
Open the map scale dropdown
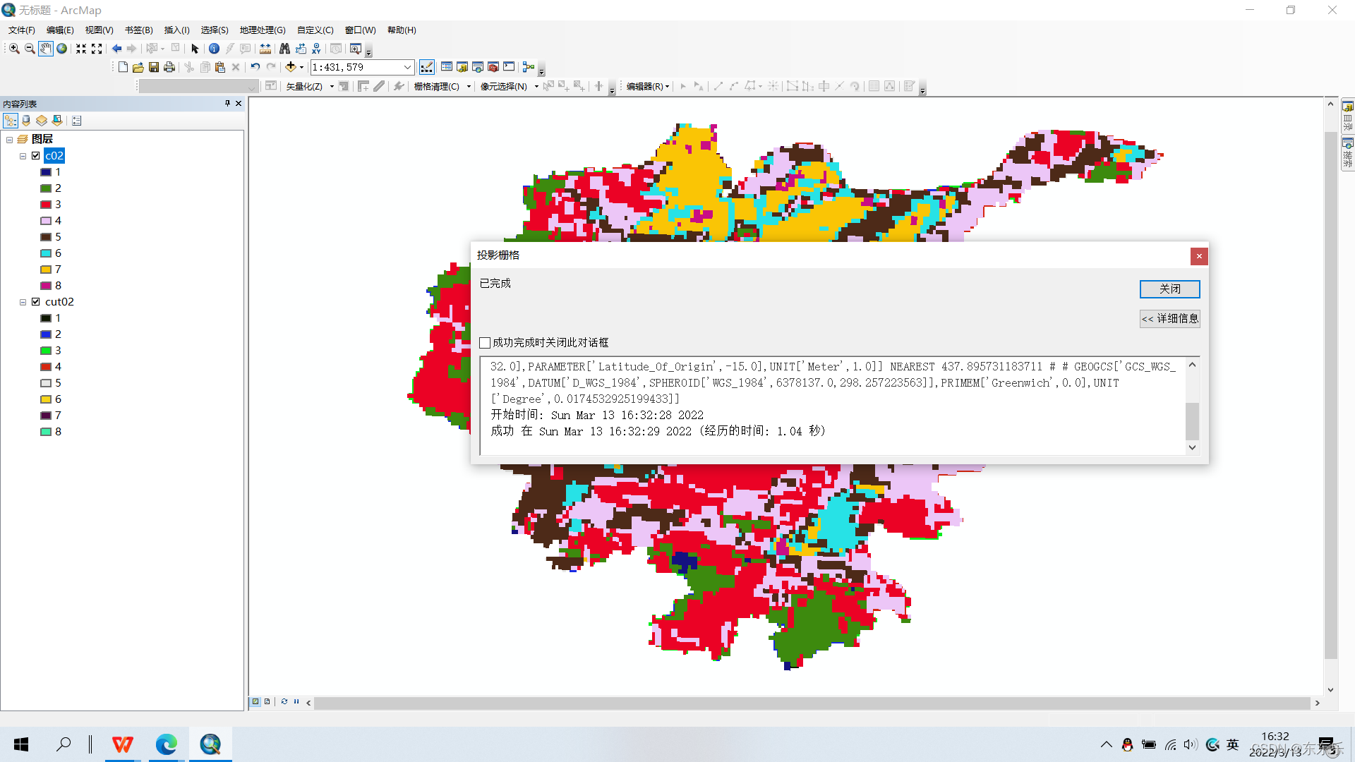tap(407, 67)
